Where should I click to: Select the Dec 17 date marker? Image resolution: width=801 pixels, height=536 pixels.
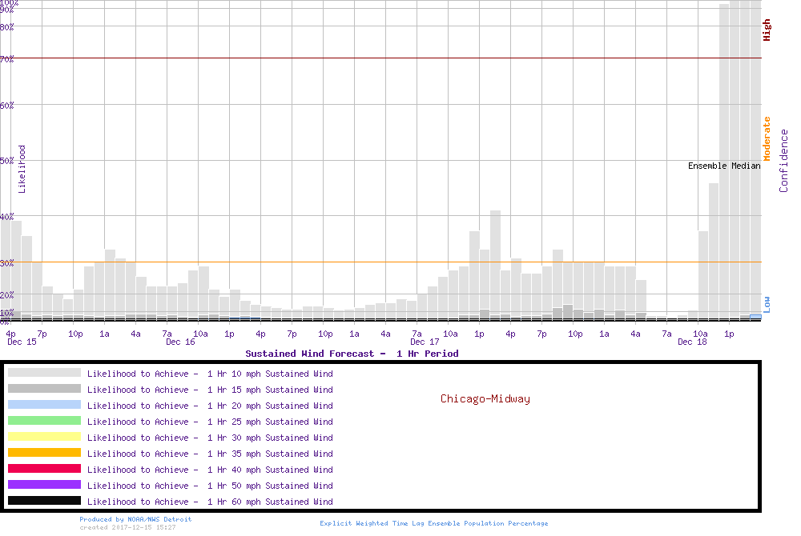(425, 342)
